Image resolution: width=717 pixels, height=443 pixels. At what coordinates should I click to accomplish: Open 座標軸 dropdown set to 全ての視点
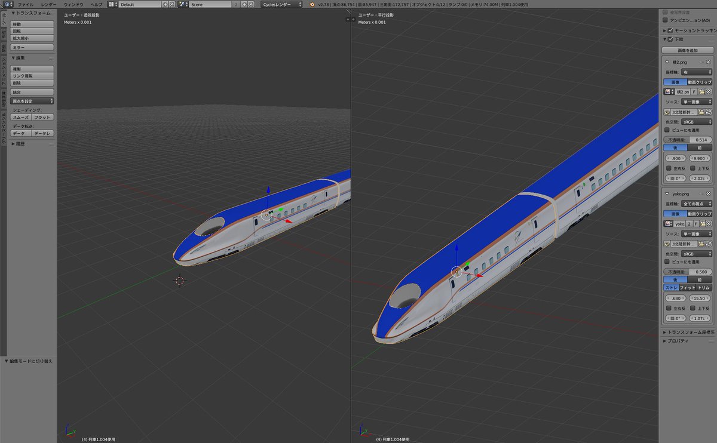tap(697, 204)
